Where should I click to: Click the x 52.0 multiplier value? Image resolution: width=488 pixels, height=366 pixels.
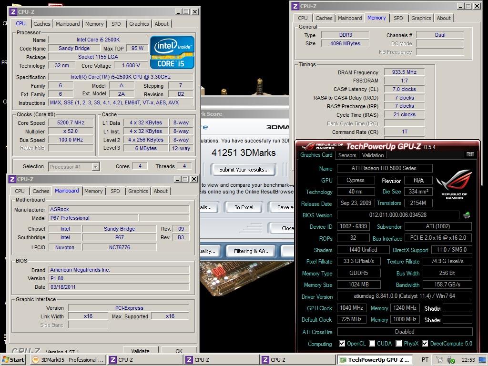point(71,132)
